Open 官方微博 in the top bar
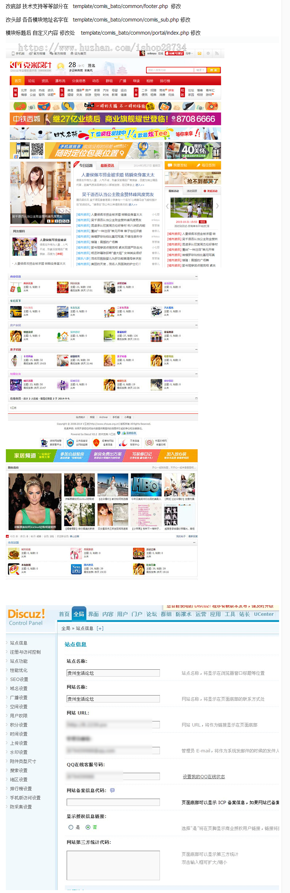Image resolution: width=290 pixels, height=893 pixels. [37, 54]
